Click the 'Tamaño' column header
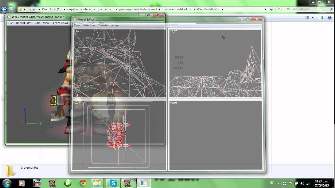Viewport: 335px width, 188px height. 173,25
